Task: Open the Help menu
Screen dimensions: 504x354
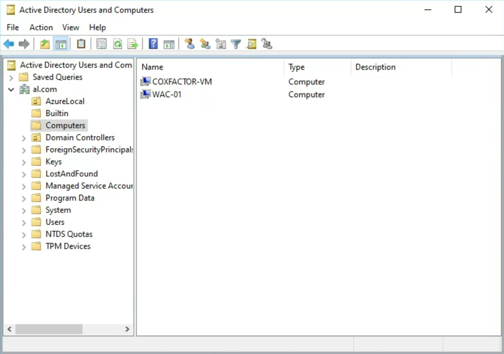Action: coord(97,27)
